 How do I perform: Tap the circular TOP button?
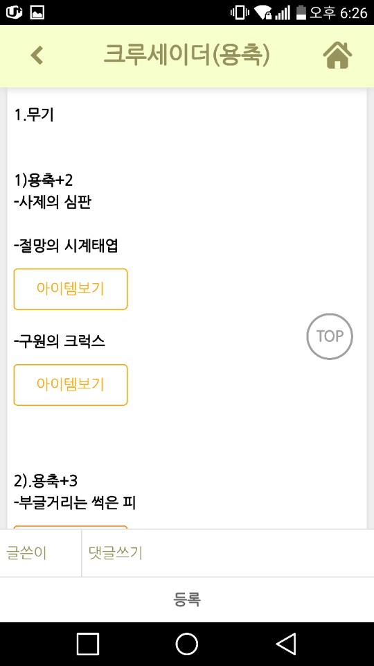pyautogui.click(x=330, y=336)
